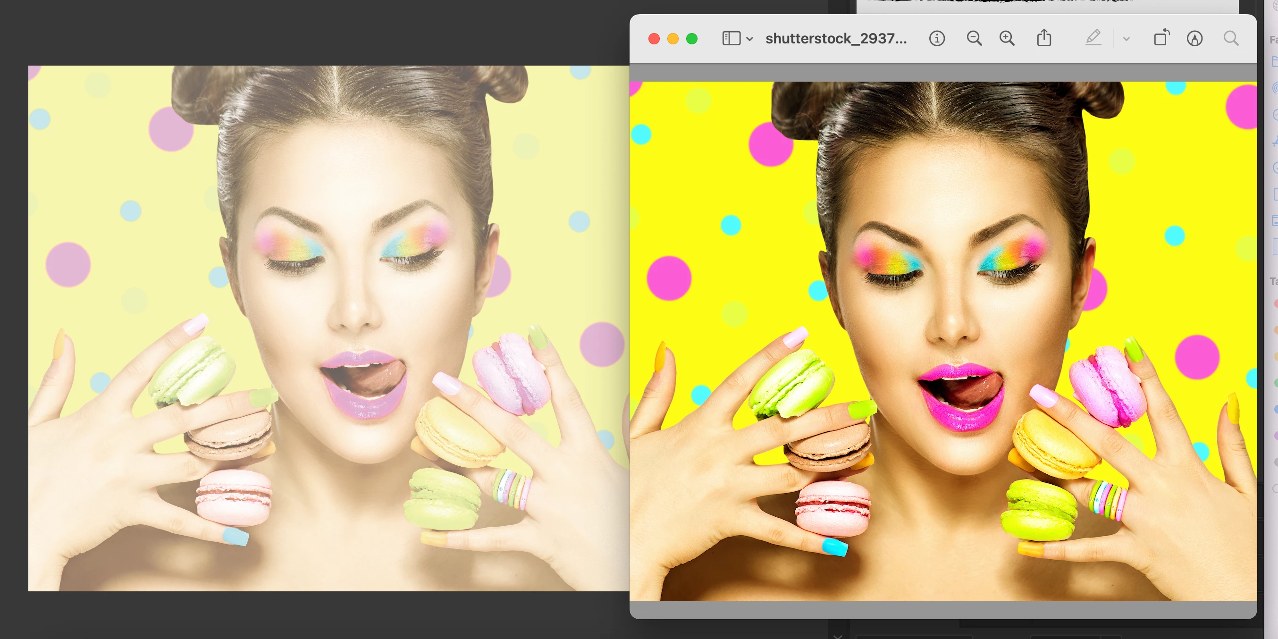This screenshot has height=639, width=1278.
Task: Open the Share menu
Action: pyautogui.click(x=1044, y=38)
